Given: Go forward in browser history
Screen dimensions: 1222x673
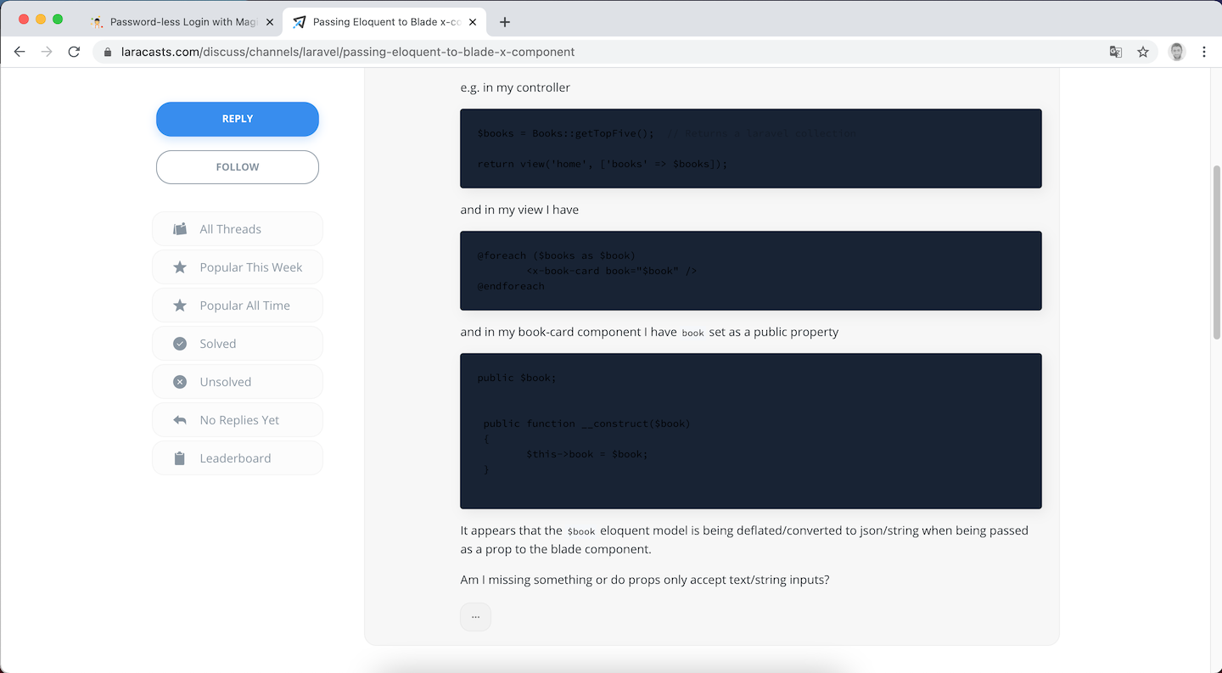Looking at the screenshot, I should [47, 52].
